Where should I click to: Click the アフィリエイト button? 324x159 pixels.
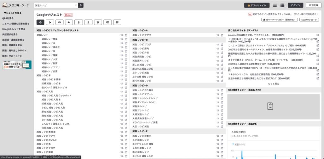point(257,5)
